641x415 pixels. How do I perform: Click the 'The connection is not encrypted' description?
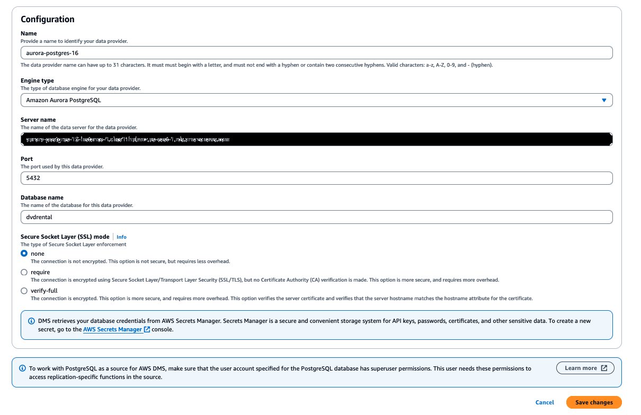pos(130,261)
